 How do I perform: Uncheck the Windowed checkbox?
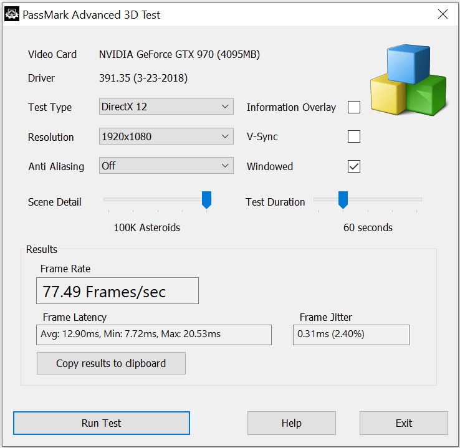[x=354, y=166]
